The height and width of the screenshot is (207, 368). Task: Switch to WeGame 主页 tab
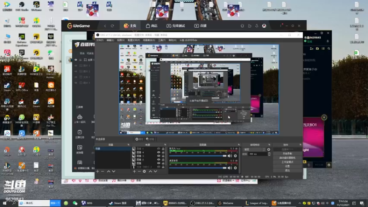130,26
